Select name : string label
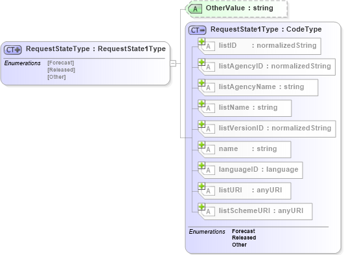Viewport: 344px width, 255px height. pyautogui.click(x=248, y=148)
